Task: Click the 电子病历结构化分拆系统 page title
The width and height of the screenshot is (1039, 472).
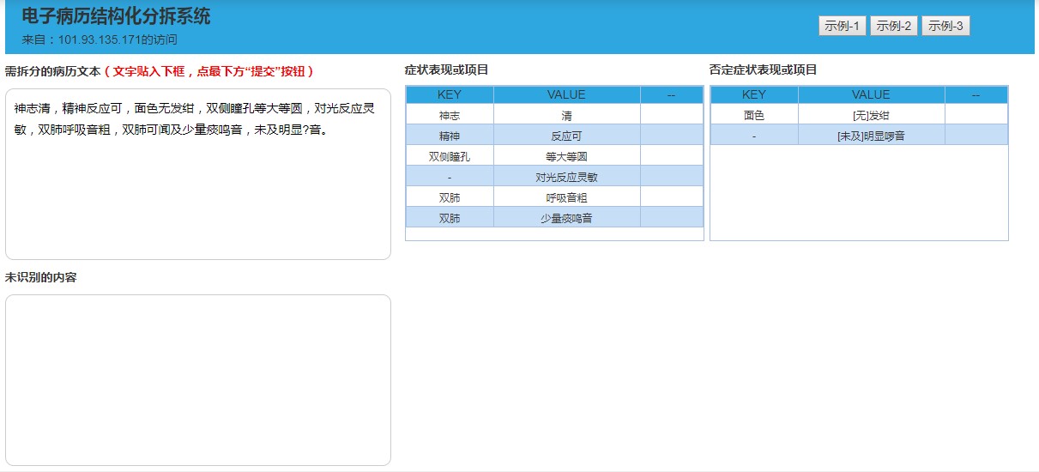Action: tap(116, 16)
